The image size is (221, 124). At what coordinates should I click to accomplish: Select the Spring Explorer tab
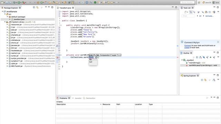pyautogui.click(x=190, y=76)
